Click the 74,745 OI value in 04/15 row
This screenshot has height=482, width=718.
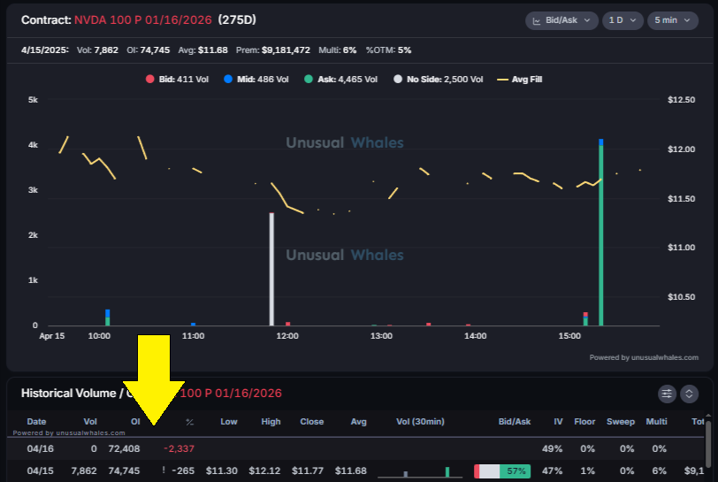click(124, 471)
